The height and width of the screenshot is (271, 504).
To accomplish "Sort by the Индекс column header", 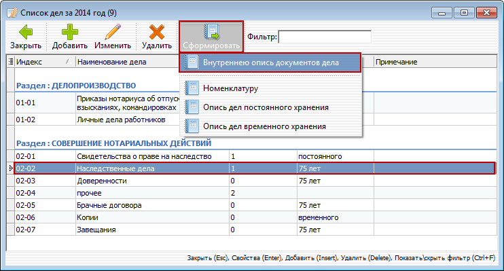I will (44, 62).
